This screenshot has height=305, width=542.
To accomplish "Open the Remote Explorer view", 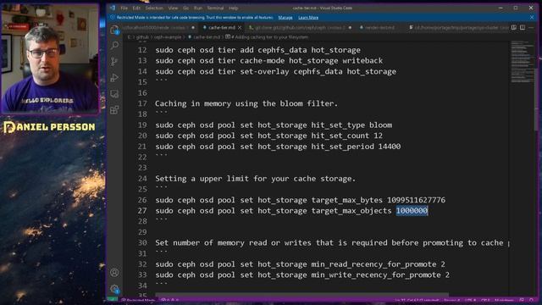I will tap(114, 94).
